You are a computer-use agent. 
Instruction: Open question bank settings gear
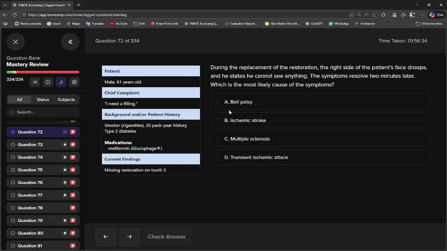click(74, 82)
